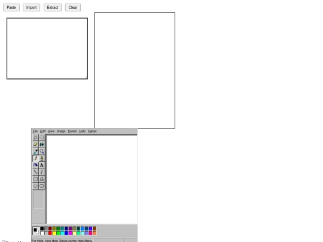Pick the bright yellow palette swatch

pos(54,233)
